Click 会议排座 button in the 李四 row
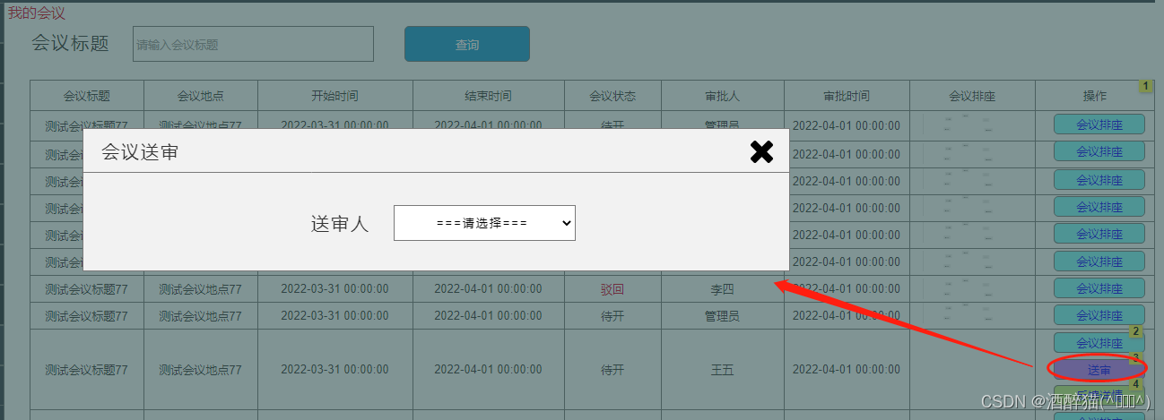 pos(1099,288)
